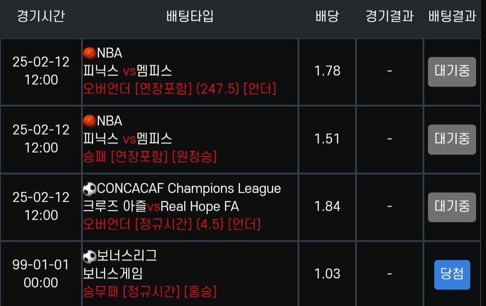
Task: Select the 경기결과 column header
Action: coord(389,17)
